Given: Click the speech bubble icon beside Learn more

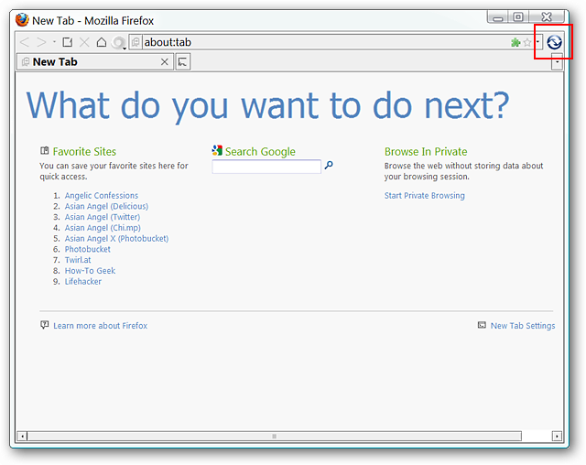Looking at the screenshot, I should click(x=45, y=325).
